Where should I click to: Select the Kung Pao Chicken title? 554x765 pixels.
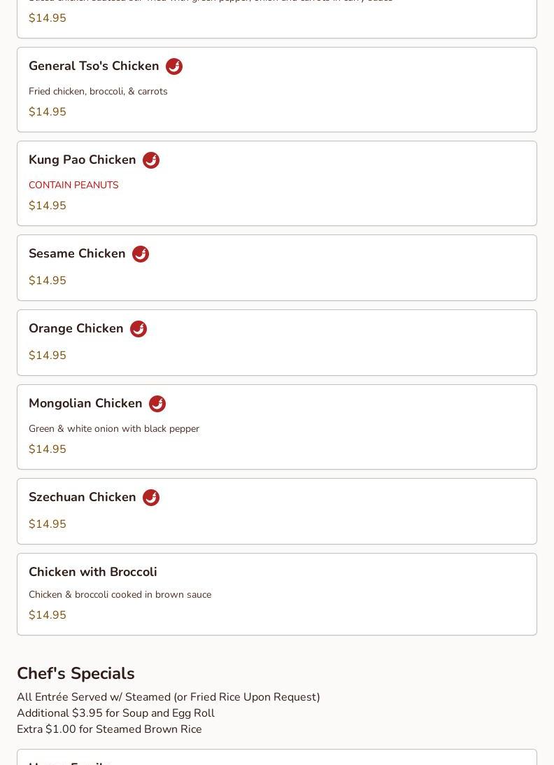click(83, 160)
